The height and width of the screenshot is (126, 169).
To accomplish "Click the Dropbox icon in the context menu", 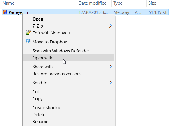I will (x=28, y=41).
